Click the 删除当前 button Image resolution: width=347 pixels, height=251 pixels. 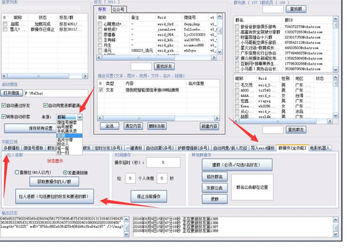157,126
